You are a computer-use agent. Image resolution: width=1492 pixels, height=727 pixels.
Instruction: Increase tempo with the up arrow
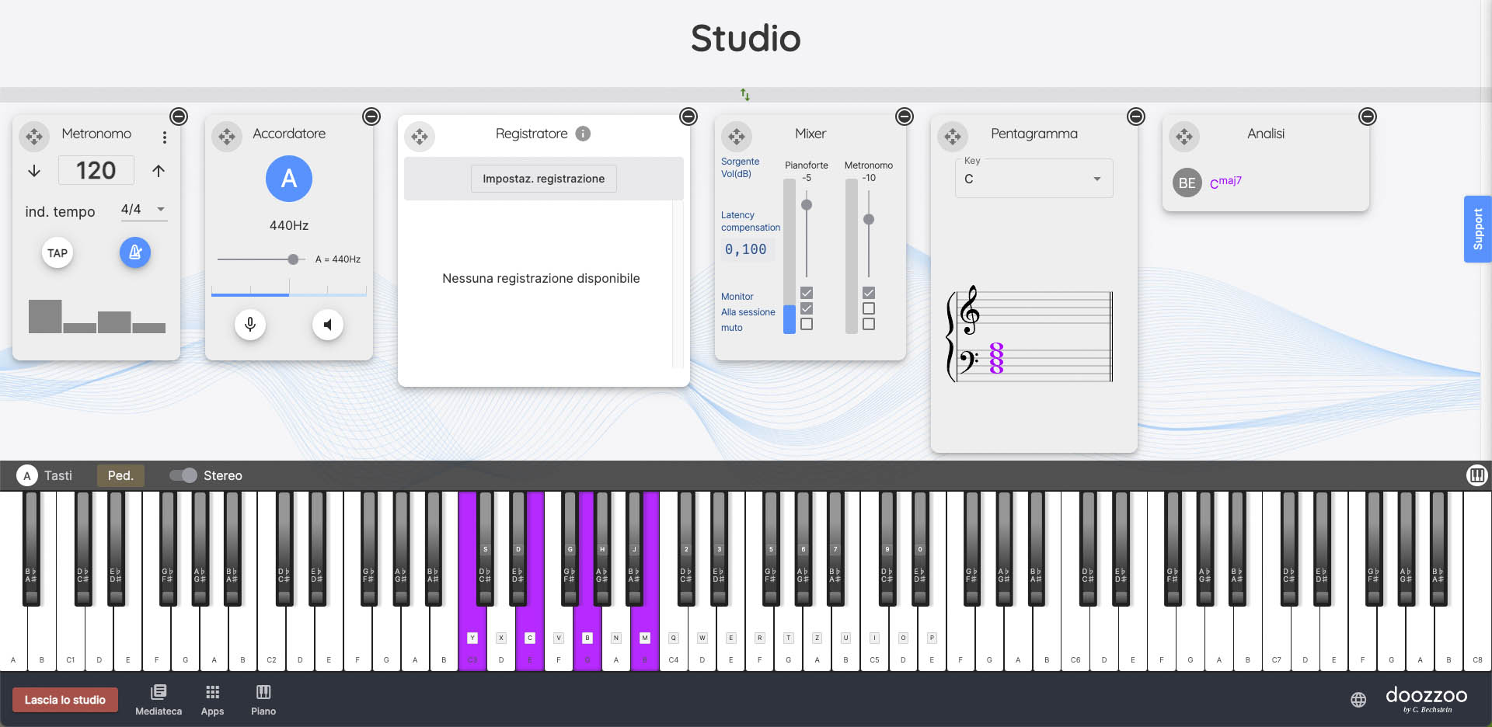point(159,171)
